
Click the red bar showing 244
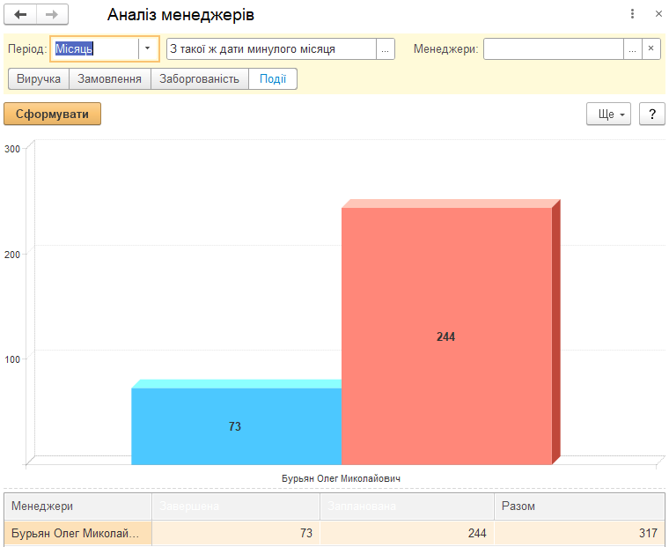coord(446,336)
